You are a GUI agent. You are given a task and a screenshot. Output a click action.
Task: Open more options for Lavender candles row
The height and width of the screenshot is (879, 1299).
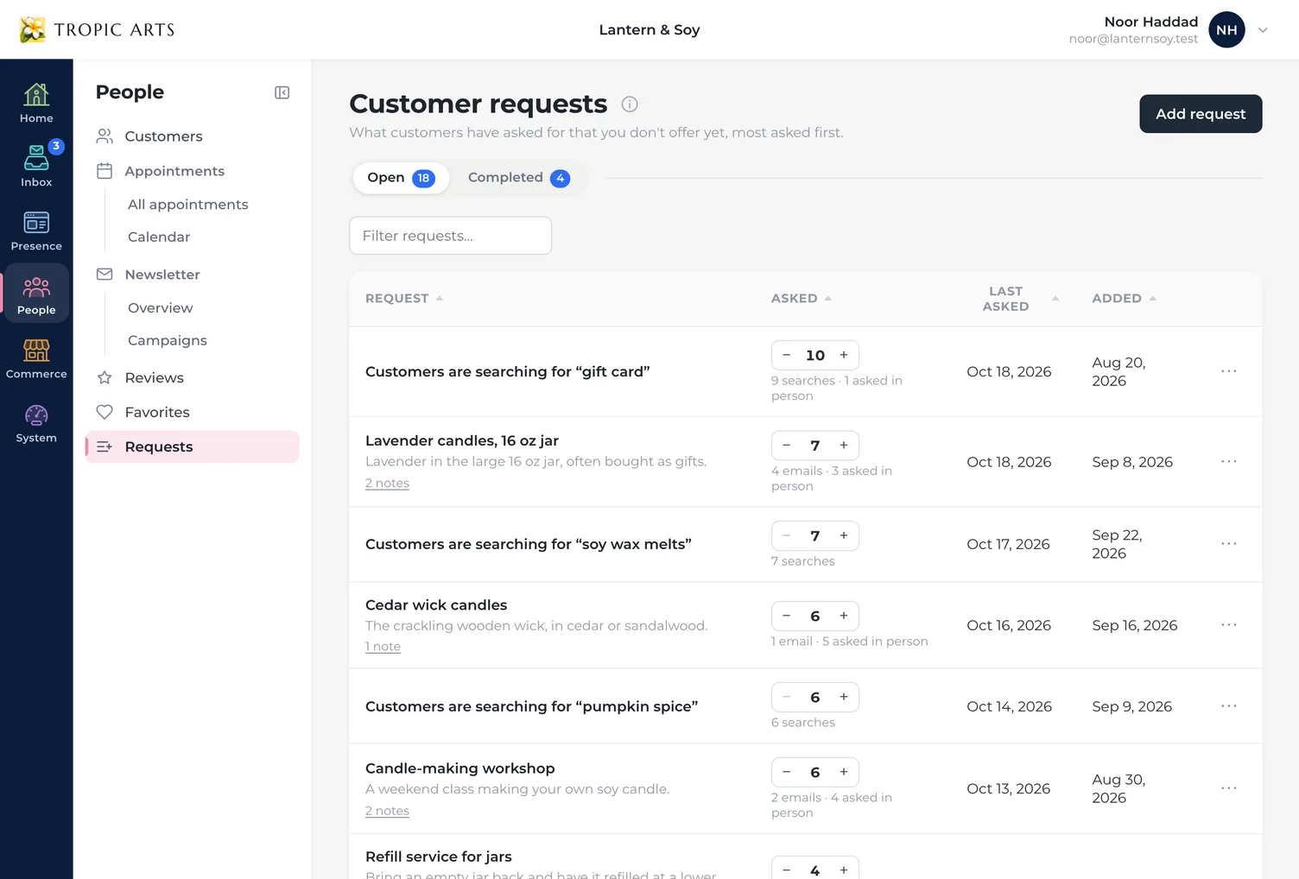tap(1228, 462)
